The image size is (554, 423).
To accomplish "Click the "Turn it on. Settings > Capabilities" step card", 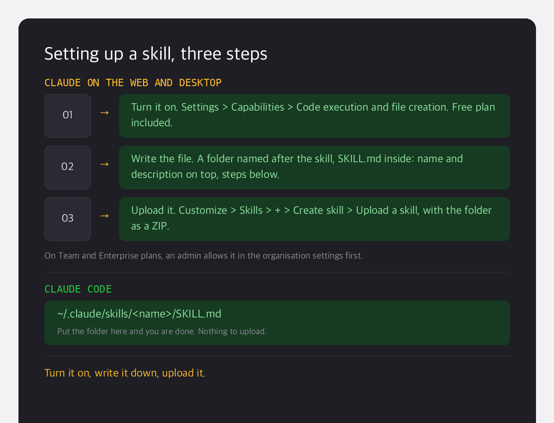I will tap(314, 116).
